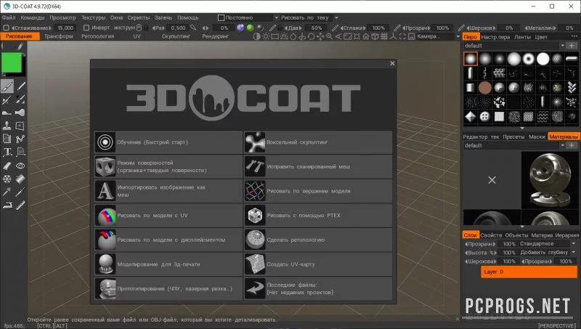Expand the brush default preset dropdown
Image resolution: width=581 pixels, height=329 pixels.
pos(562,46)
